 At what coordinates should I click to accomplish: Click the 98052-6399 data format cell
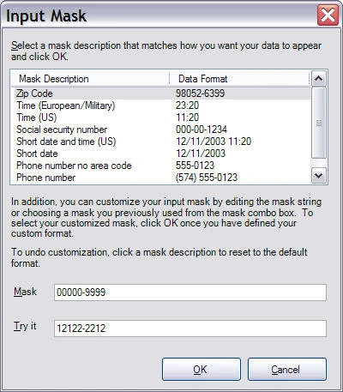tap(200, 93)
